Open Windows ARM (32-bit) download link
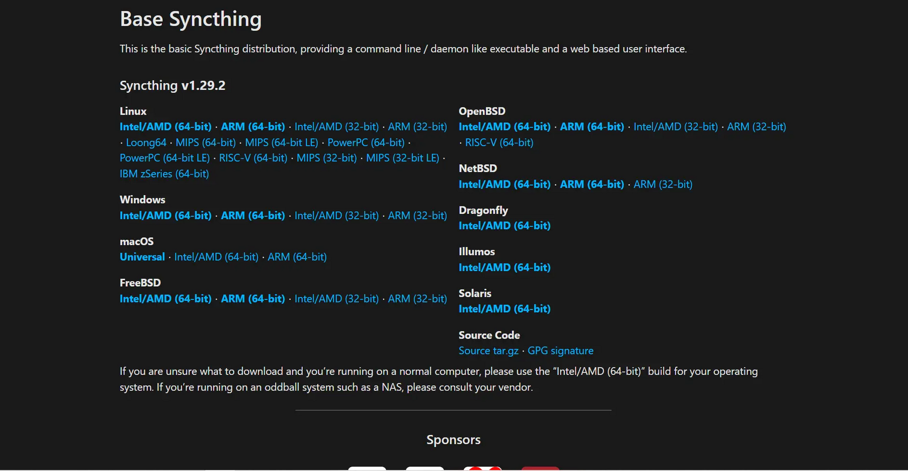908x471 pixels. coord(417,216)
